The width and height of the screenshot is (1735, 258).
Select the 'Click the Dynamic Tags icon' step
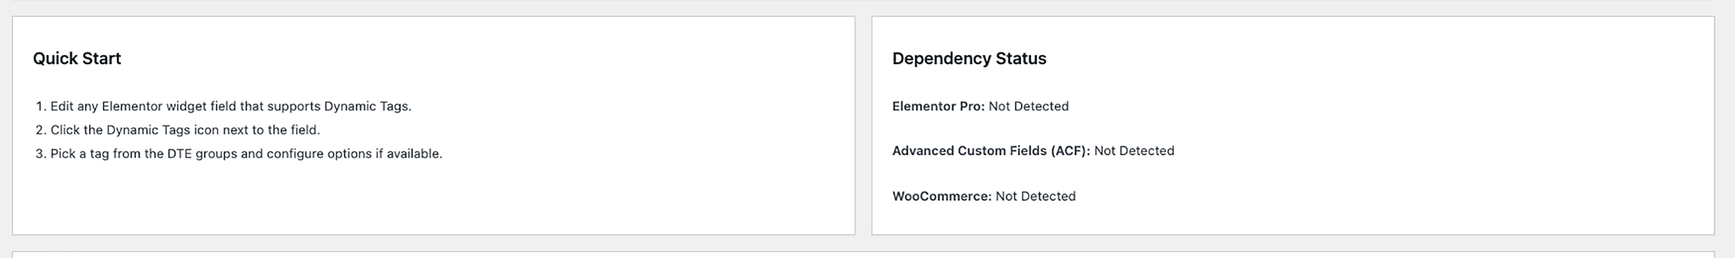[185, 130]
